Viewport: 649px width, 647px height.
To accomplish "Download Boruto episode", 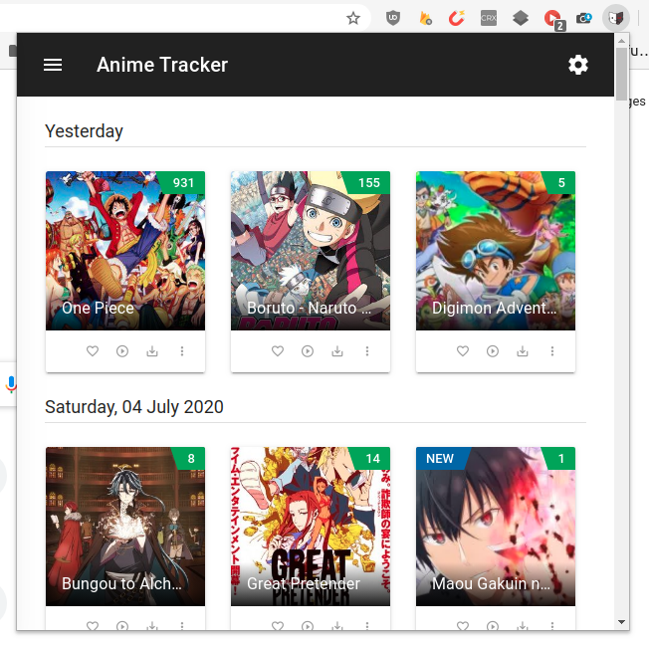I will pos(337,351).
